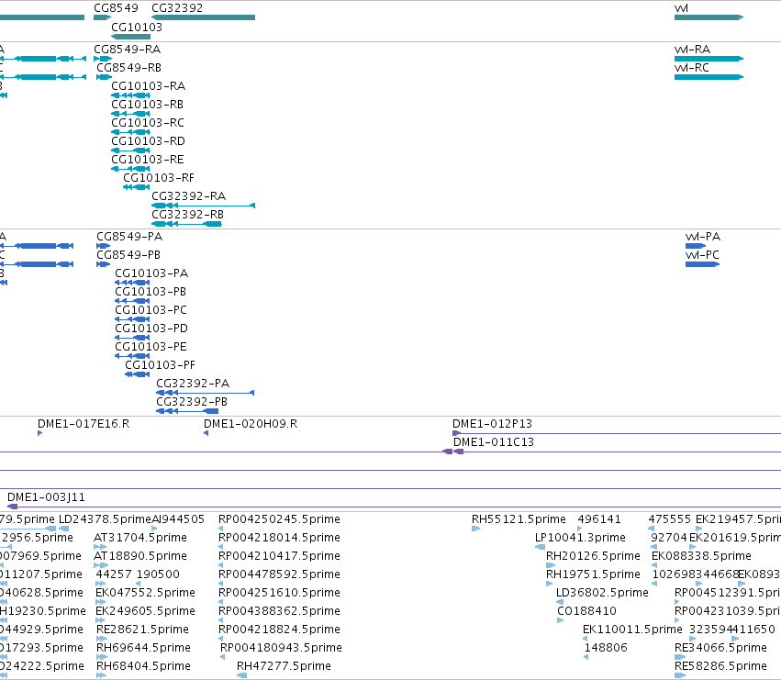Click the wl-PC coding bar
This screenshot has width=781, height=680.
coord(702,264)
